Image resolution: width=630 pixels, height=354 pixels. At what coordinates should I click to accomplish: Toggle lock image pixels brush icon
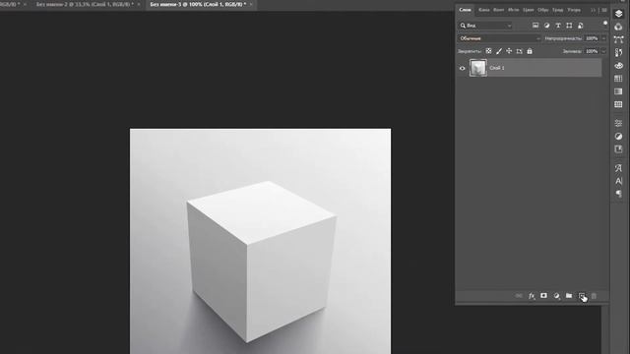point(499,51)
